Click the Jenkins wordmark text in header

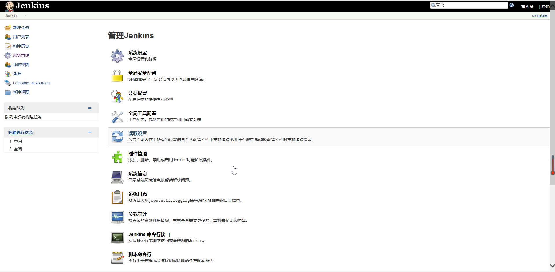(32, 5)
